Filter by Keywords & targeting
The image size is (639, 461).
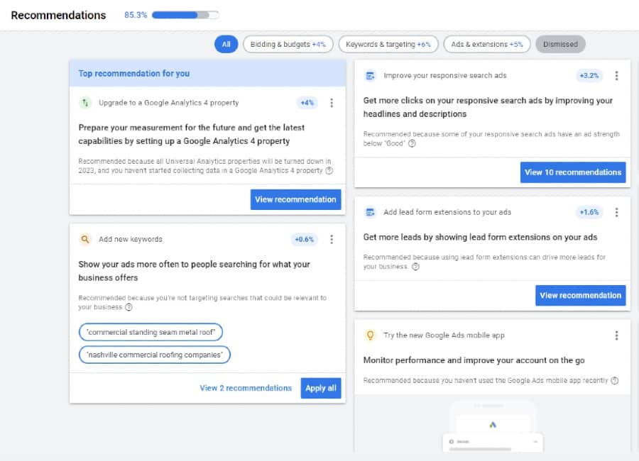click(388, 44)
